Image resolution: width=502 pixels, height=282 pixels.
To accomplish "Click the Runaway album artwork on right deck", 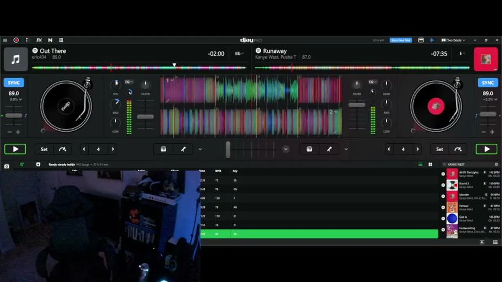I will click(x=486, y=59).
